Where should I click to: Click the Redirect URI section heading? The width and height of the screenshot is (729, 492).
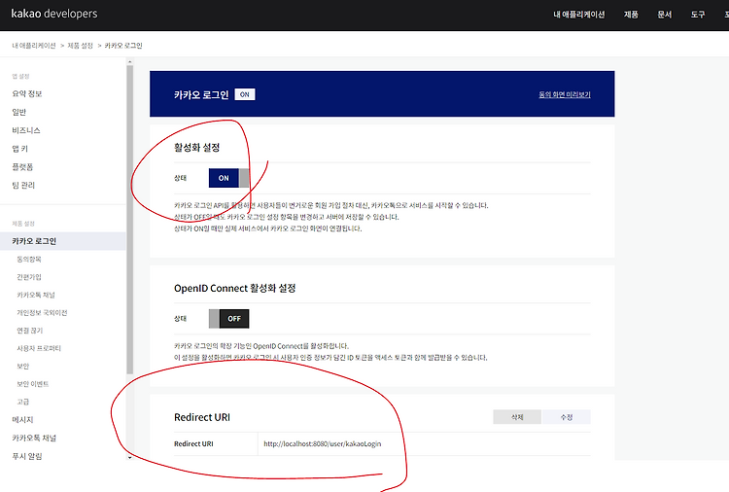coord(202,417)
